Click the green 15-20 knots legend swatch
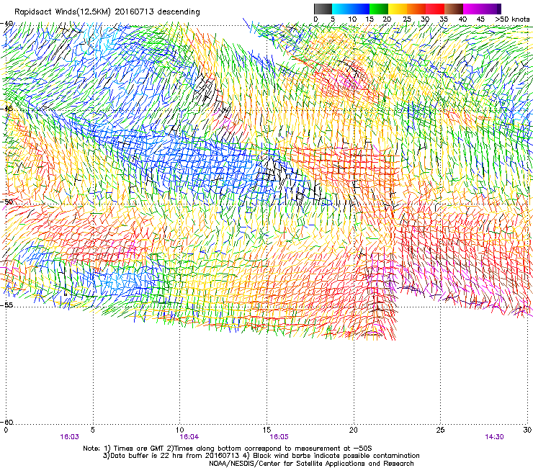Screen dimensions: 533x468 379,9
